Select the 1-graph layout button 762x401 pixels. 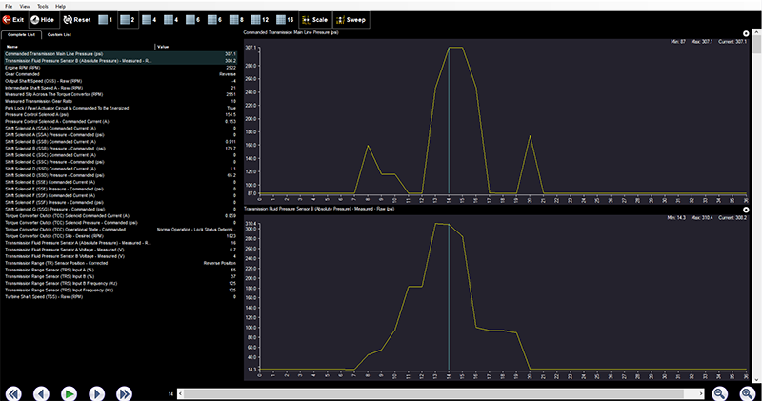(107, 19)
